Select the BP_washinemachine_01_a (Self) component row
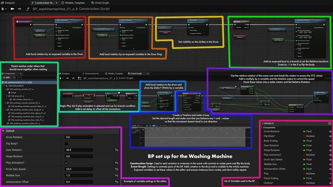This screenshot has width=333, height=187. pos(29,82)
